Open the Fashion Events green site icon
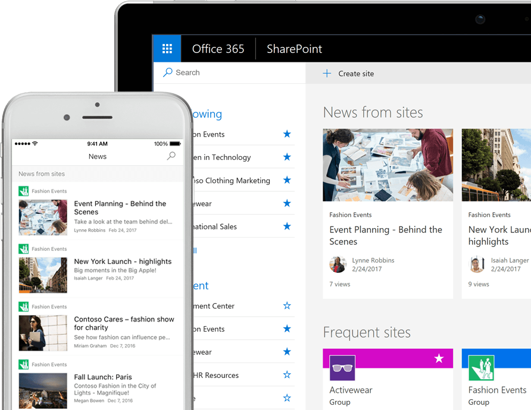531x410 pixels. pos(481,368)
